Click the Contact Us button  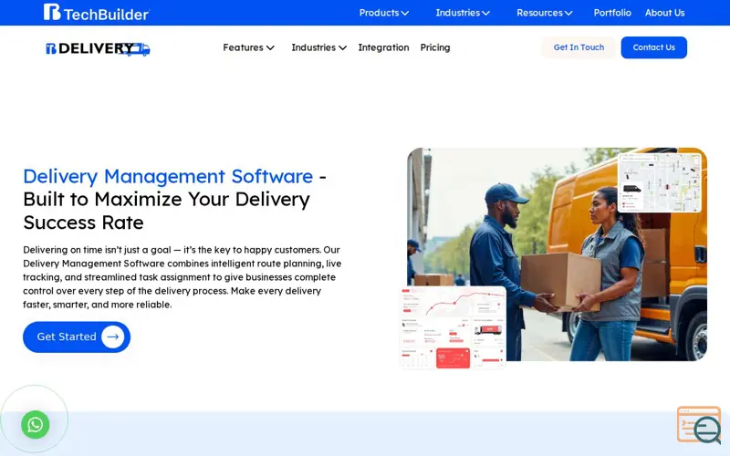click(x=653, y=47)
